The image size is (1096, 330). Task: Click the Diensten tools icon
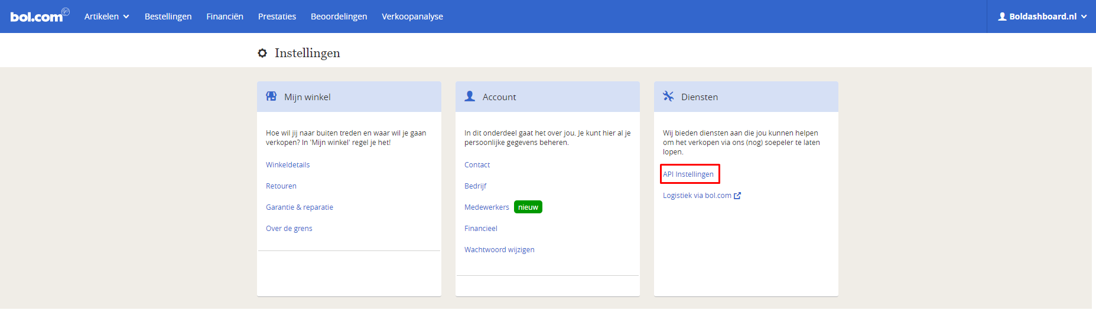pos(668,96)
